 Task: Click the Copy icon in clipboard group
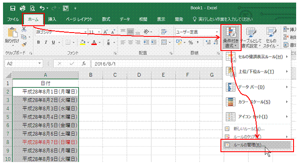pyautogui.click(x=24, y=37)
